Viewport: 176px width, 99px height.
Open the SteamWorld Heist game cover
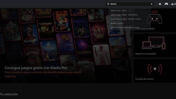click(99, 32)
